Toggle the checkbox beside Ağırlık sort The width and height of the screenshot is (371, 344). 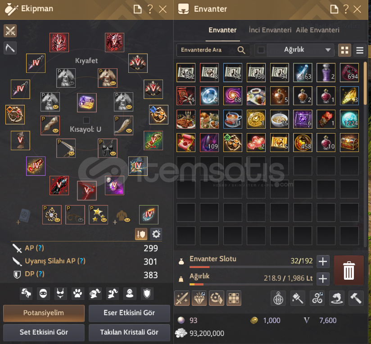[261, 50]
